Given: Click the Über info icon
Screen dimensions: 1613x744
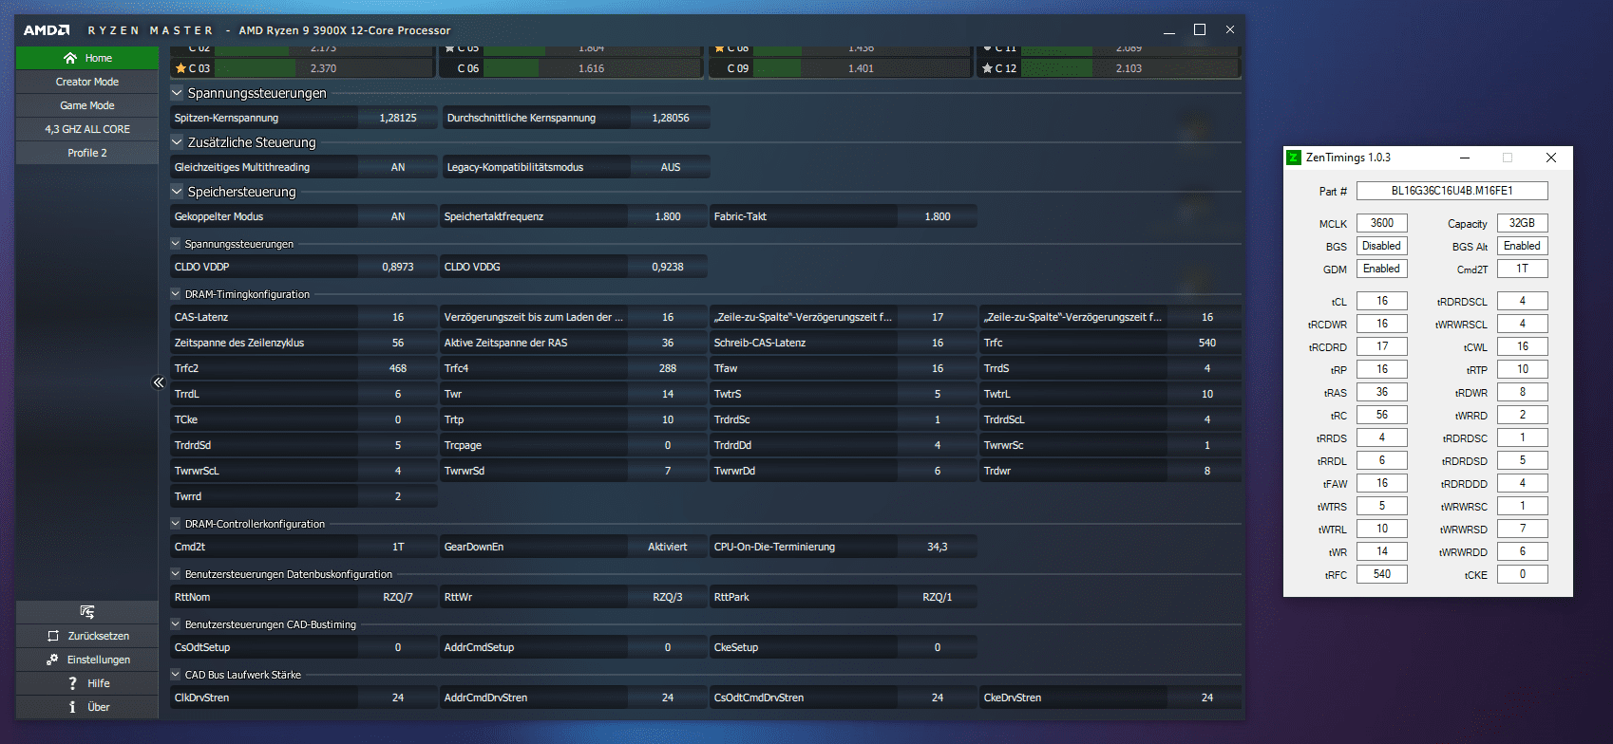Looking at the screenshot, I should (72, 707).
